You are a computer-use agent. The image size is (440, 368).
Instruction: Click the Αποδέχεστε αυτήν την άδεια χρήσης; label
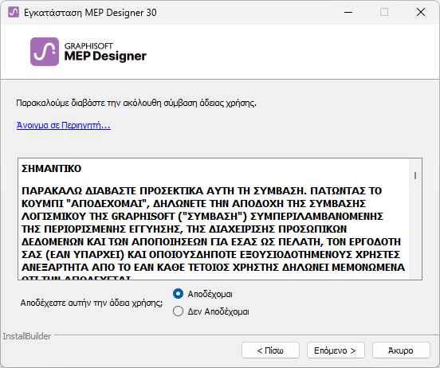92,303
